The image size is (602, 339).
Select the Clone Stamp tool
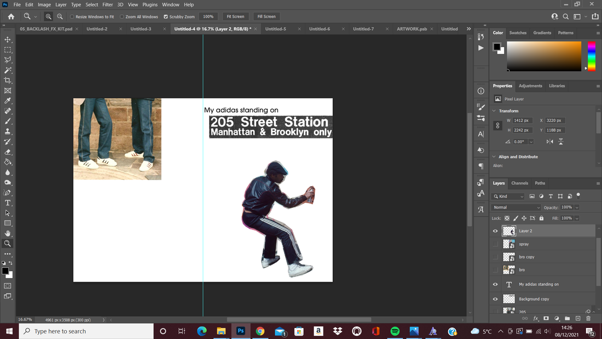[8, 131]
